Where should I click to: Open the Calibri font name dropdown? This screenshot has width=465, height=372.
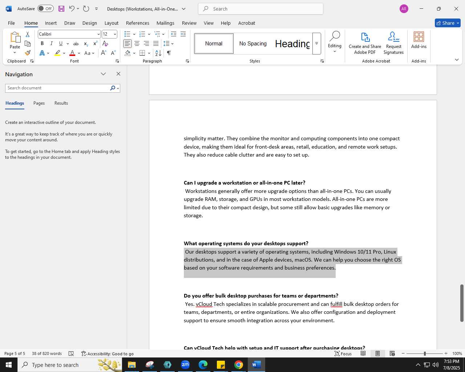(x=98, y=34)
